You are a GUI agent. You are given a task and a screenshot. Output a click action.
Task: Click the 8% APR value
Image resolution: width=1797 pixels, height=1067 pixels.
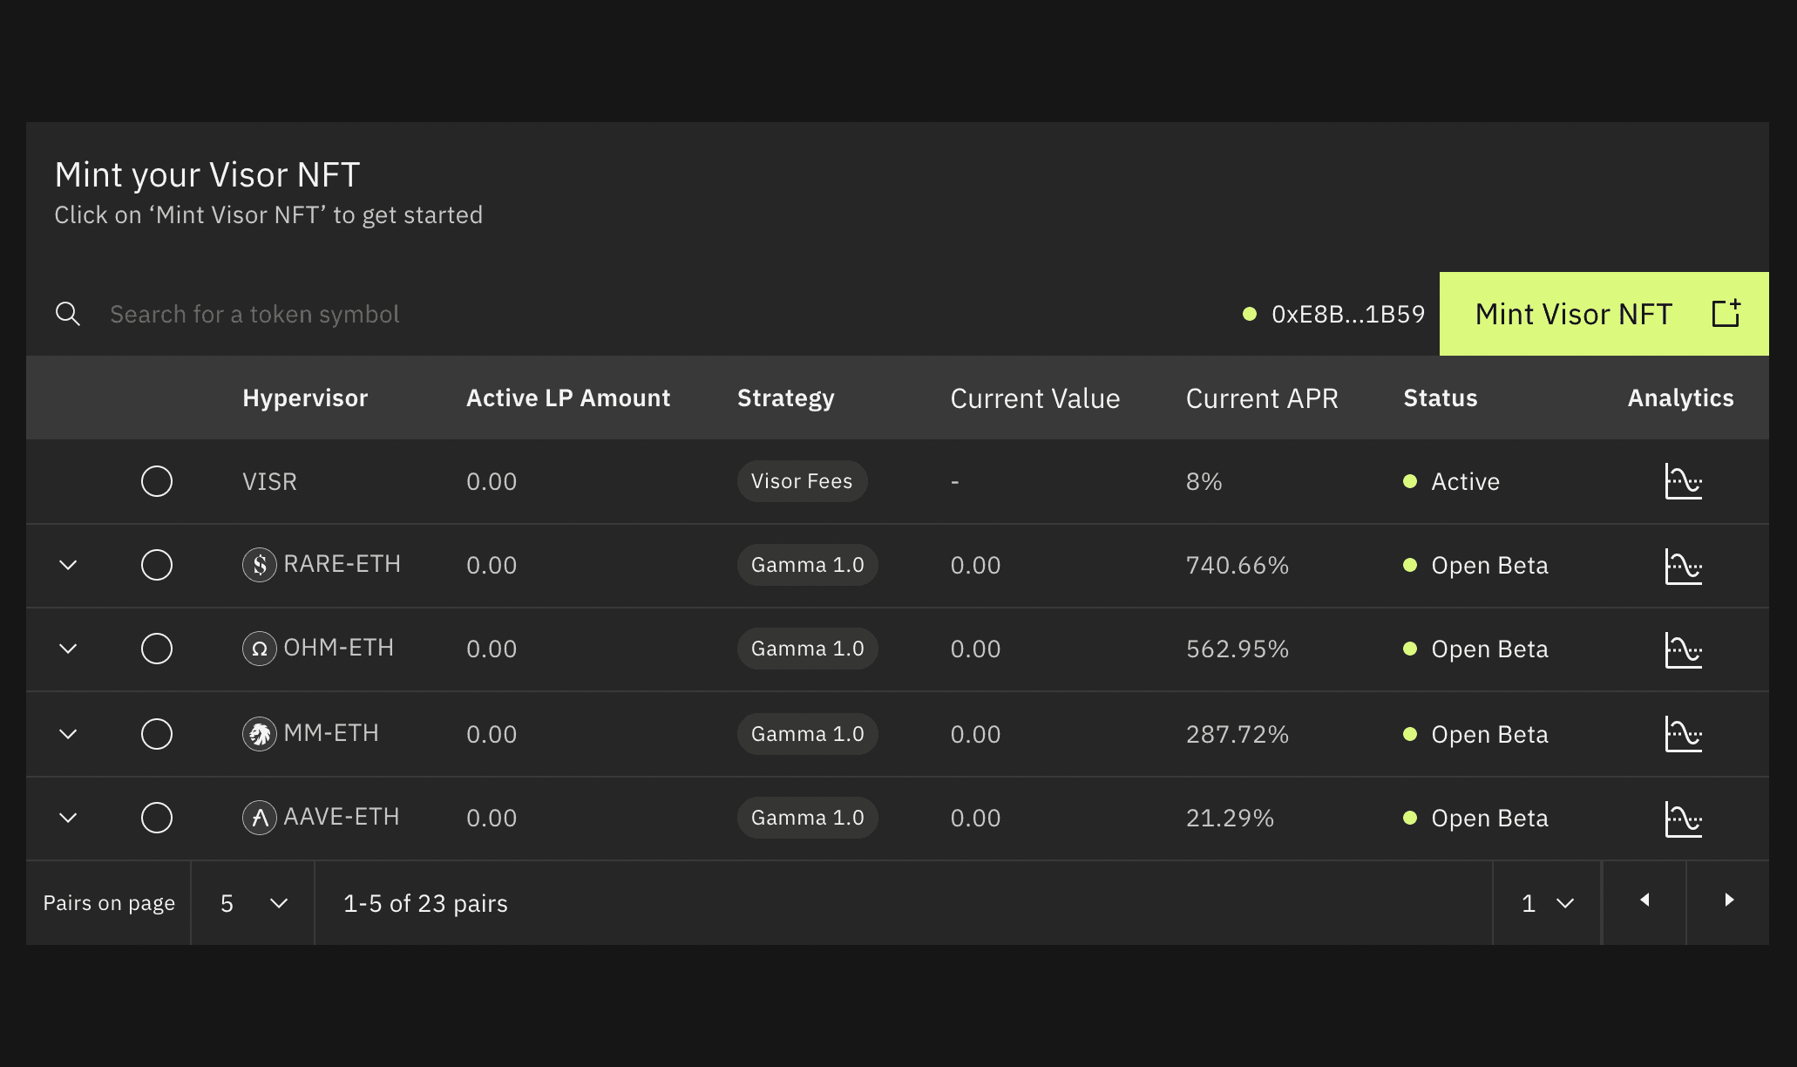1204,482
